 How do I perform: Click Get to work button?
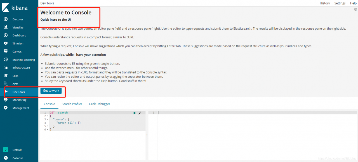[51, 91]
